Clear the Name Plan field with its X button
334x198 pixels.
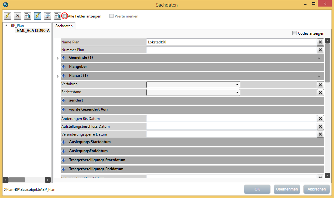pyautogui.click(x=320, y=42)
